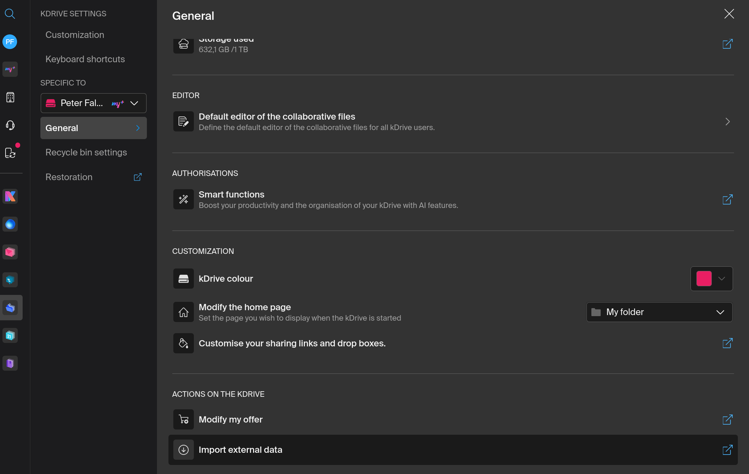Expand the Peter Fal... drive selector

93,103
